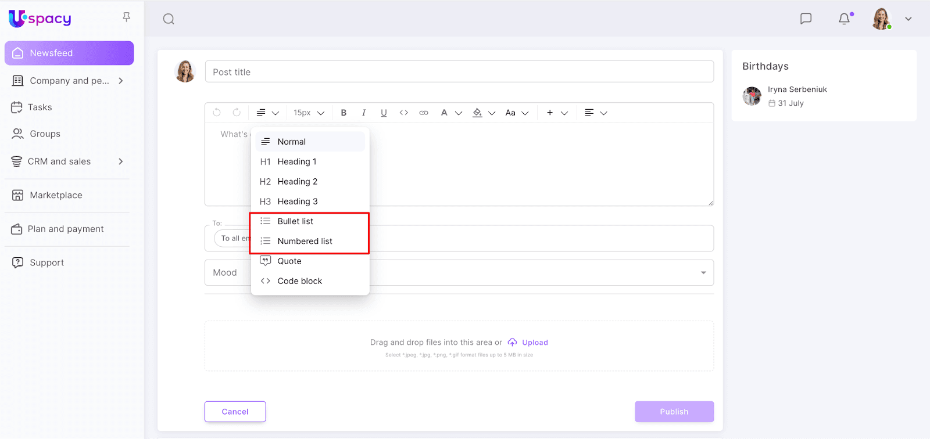Click into the Post title field
Image resolution: width=930 pixels, height=439 pixels.
click(459, 72)
